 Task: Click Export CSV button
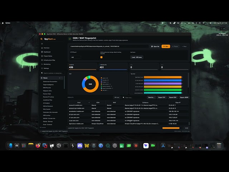pos(172,97)
